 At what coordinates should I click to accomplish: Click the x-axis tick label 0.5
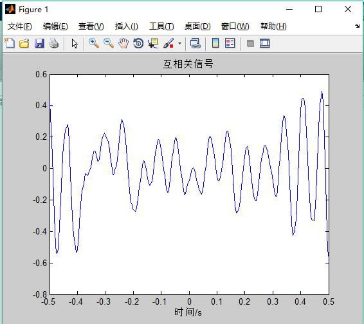[x=329, y=302]
